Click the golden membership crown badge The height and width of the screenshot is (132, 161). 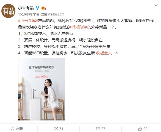click(x=43, y=8)
